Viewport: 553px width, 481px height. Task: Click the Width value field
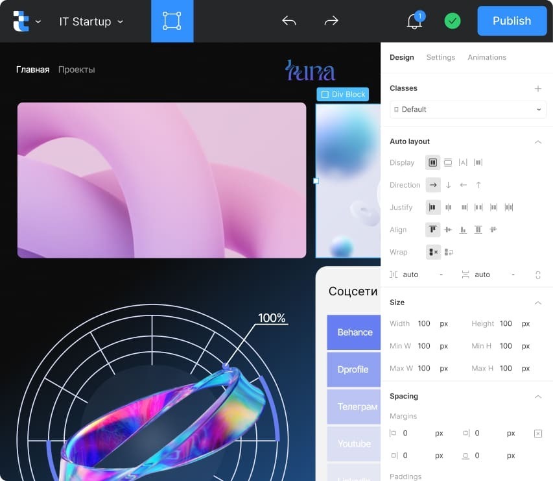424,323
